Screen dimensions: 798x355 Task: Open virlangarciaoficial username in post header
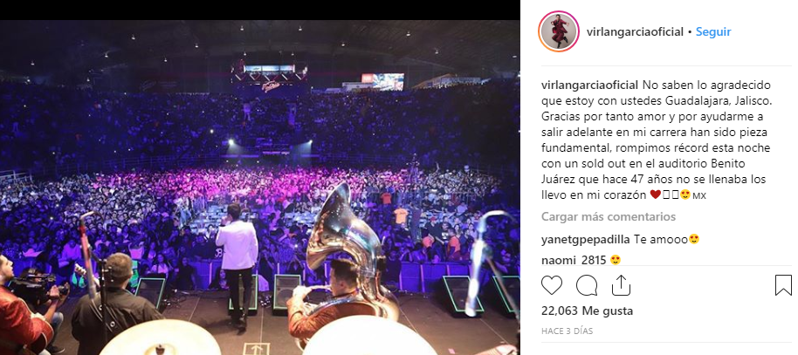(635, 32)
